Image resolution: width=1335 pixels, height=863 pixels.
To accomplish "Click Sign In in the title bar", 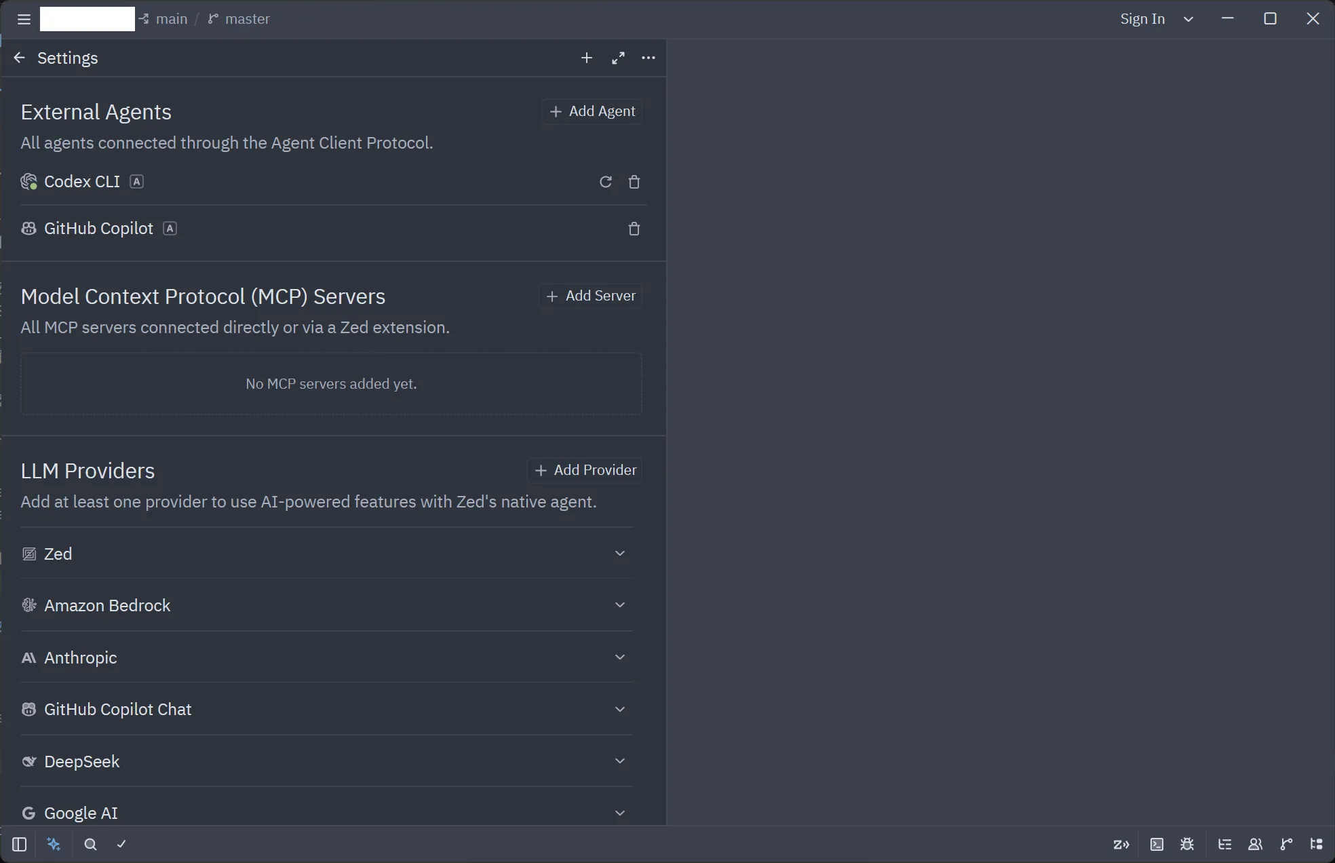I will pos(1142,19).
